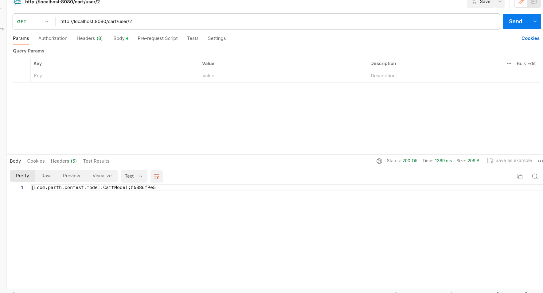Click the network globe icon

[x=379, y=161]
